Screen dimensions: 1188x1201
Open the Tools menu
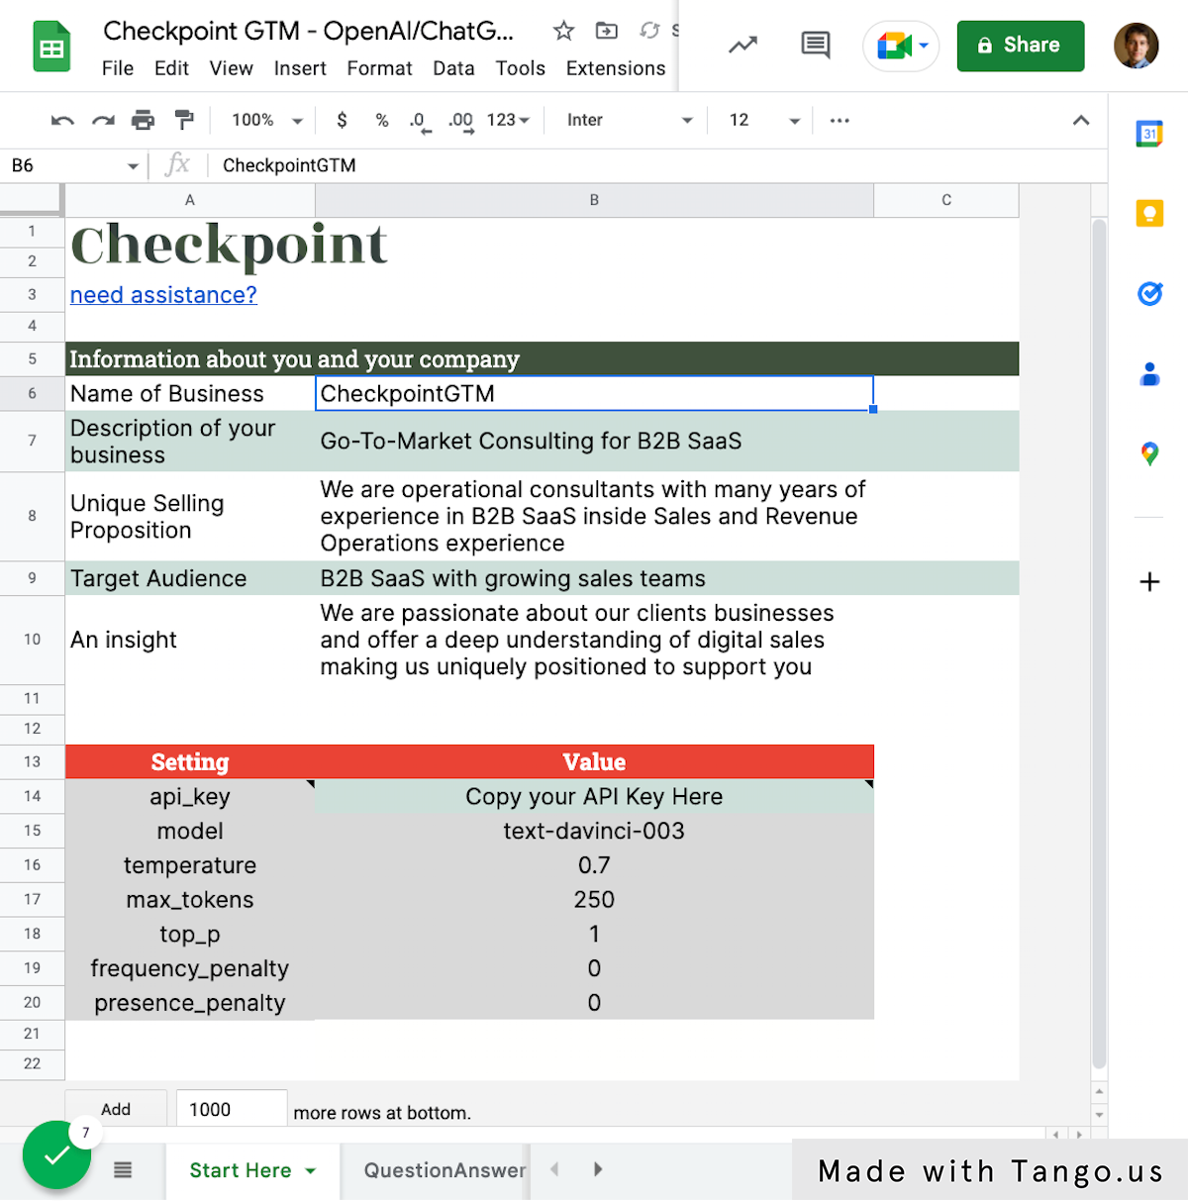point(521,68)
